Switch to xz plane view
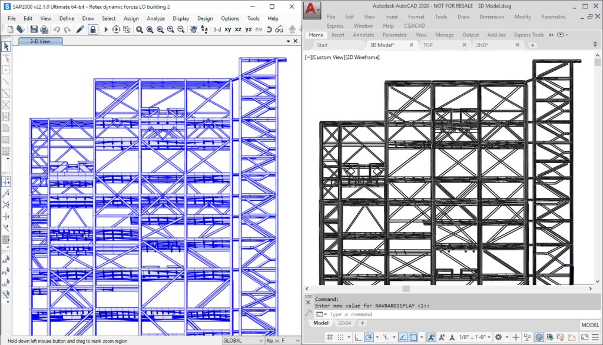Screen dimensions: 603x345 coord(238,29)
